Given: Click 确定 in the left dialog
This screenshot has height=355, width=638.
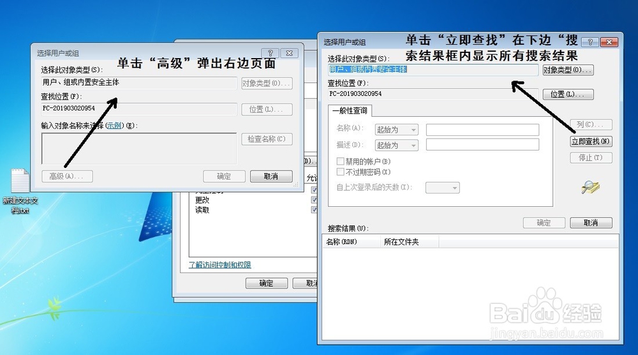Looking at the screenshot, I should tap(224, 176).
